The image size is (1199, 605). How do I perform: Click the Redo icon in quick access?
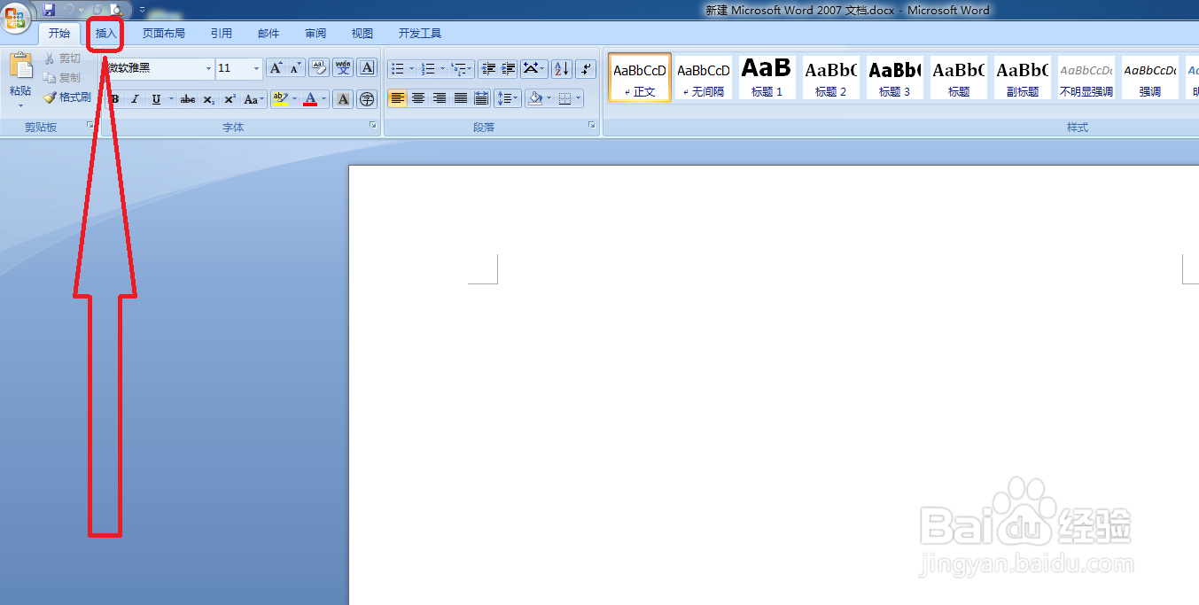(97, 10)
